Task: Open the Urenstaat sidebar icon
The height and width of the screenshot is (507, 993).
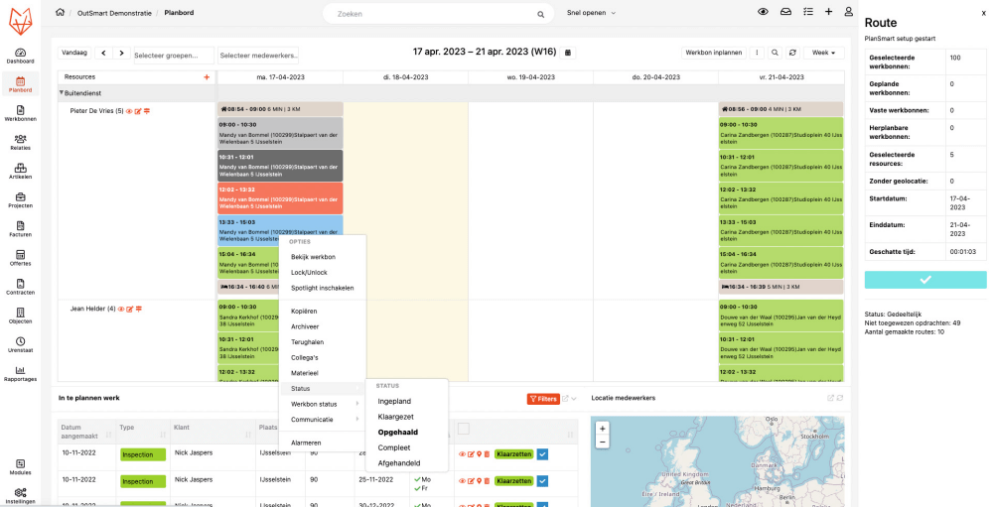Action: click(x=20, y=344)
